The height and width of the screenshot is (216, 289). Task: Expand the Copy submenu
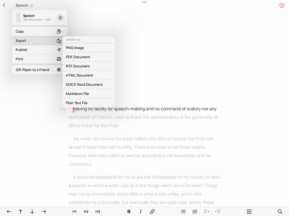point(40,31)
